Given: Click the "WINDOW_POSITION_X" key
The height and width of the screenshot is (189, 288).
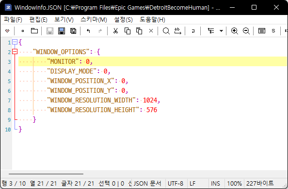Looking at the screenshot, I should (x=80, y=81).
